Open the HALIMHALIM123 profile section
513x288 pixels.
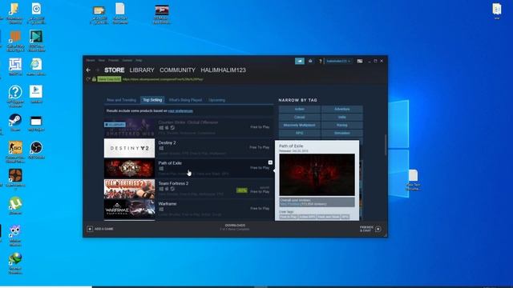tap(223, 70)
